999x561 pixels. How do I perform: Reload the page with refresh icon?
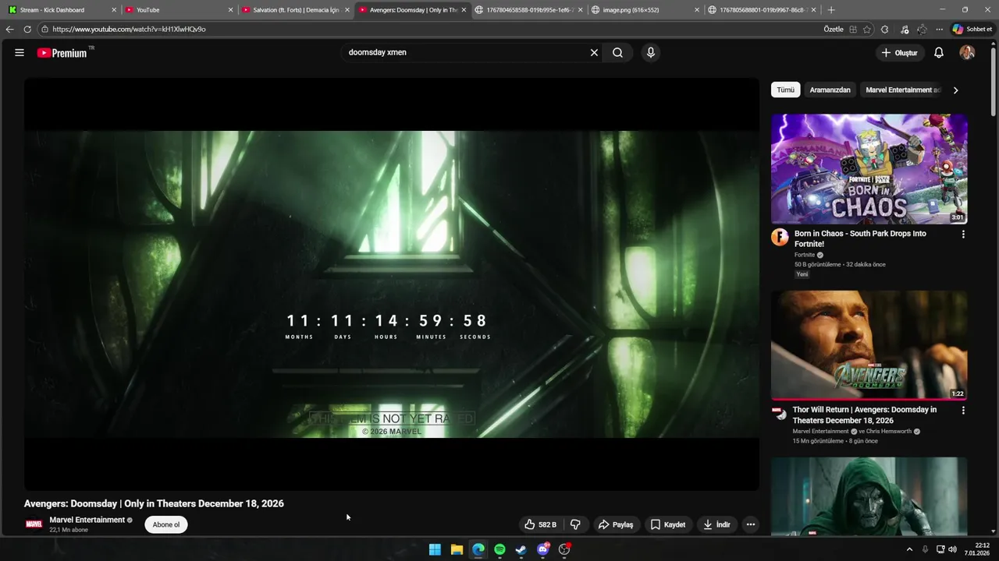[27, 29]
